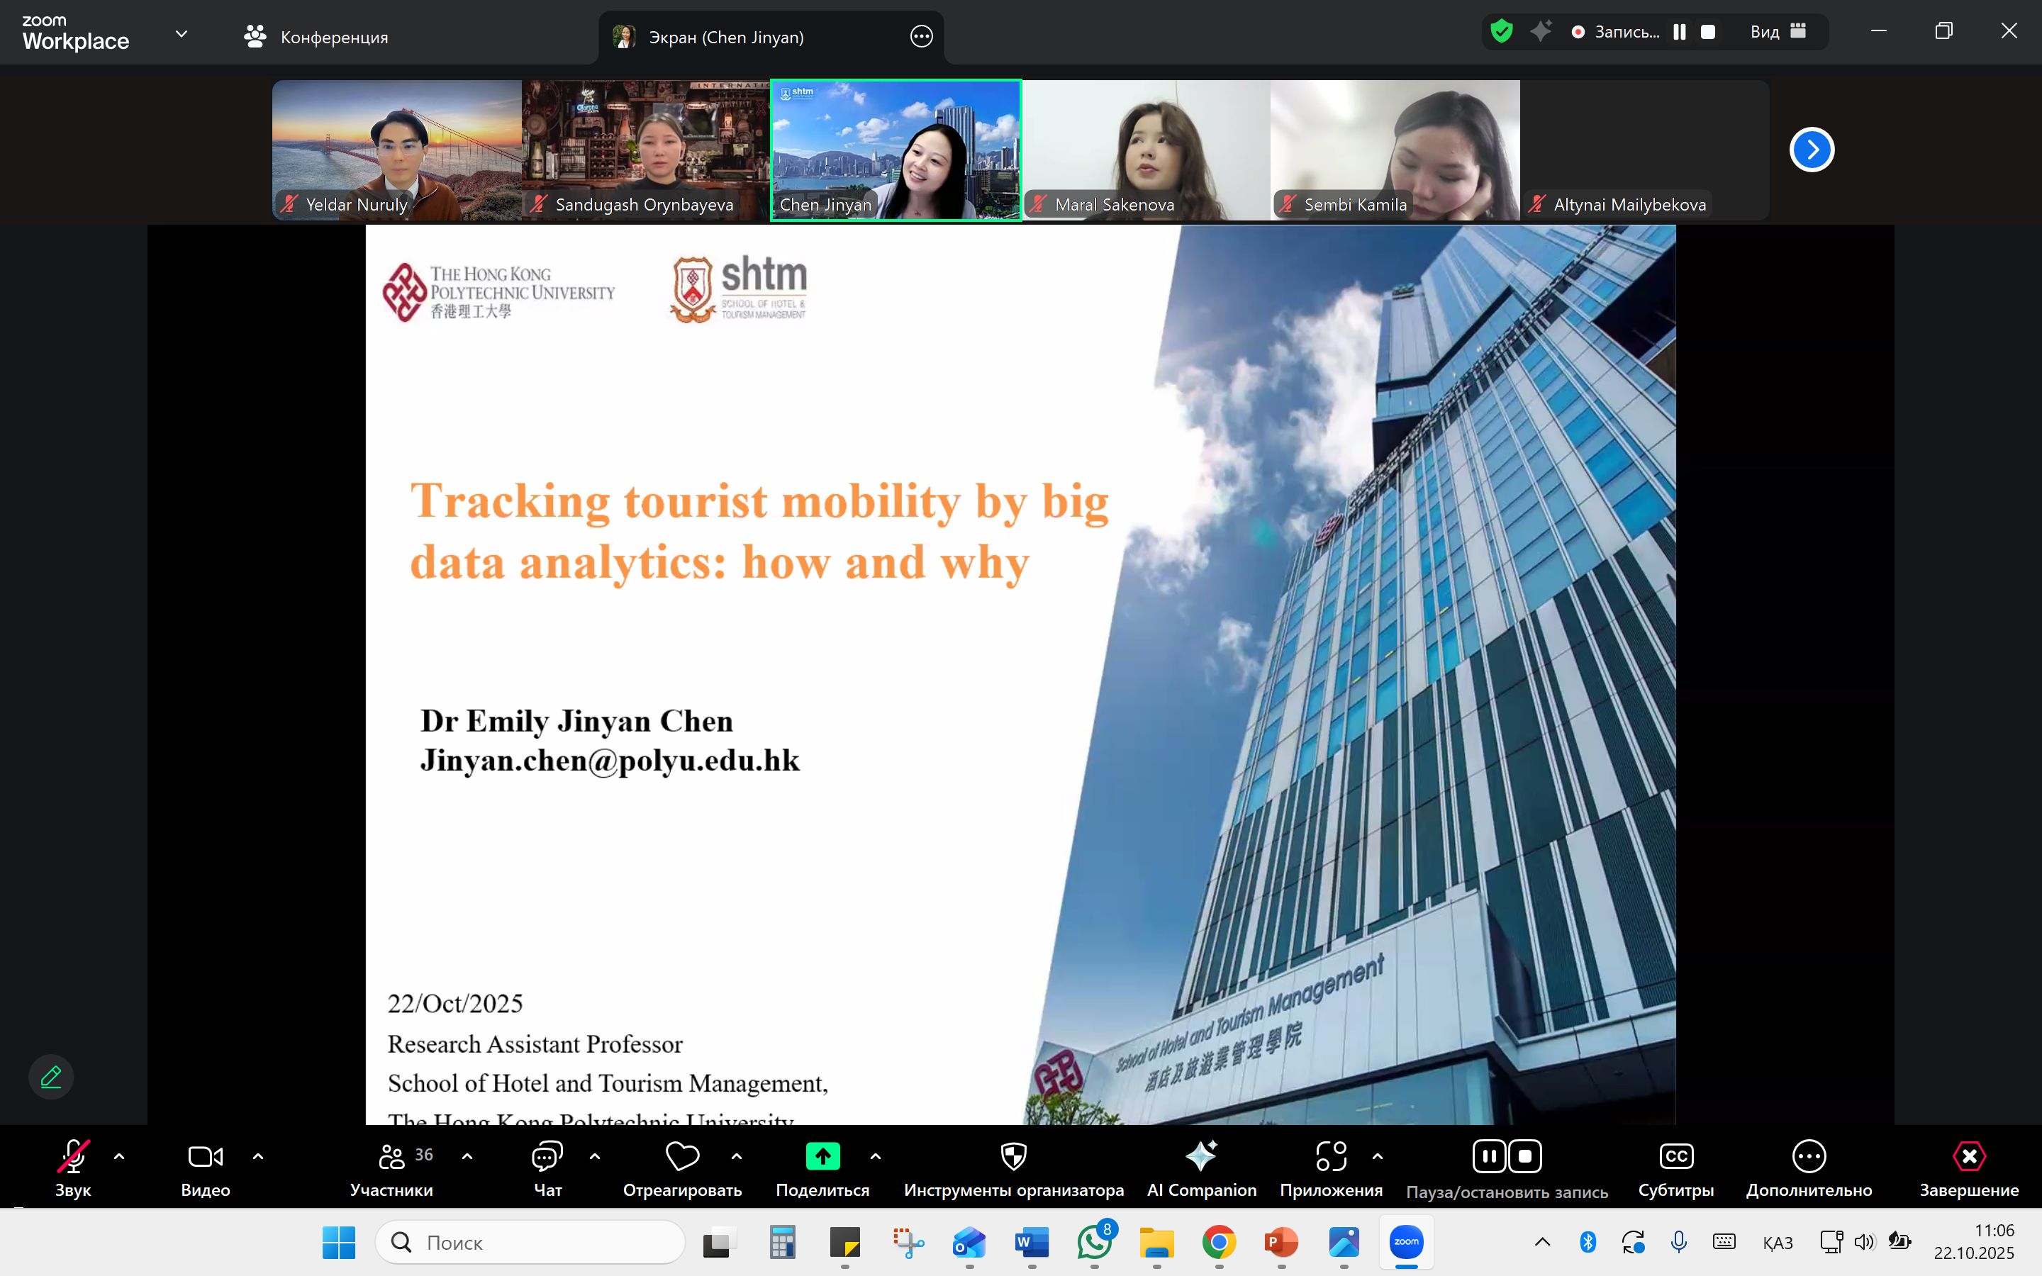
Task: Click the red Завершение button
Action: click(x=1968, y=1156)
